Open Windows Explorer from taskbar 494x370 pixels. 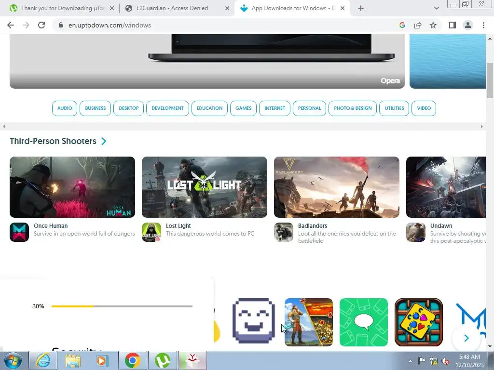tap(73, 360)
